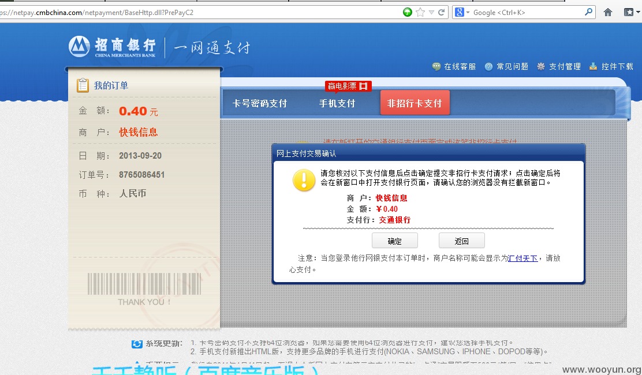
Task: Click the 控件下载 download icon
Action: tap(593, 67)
